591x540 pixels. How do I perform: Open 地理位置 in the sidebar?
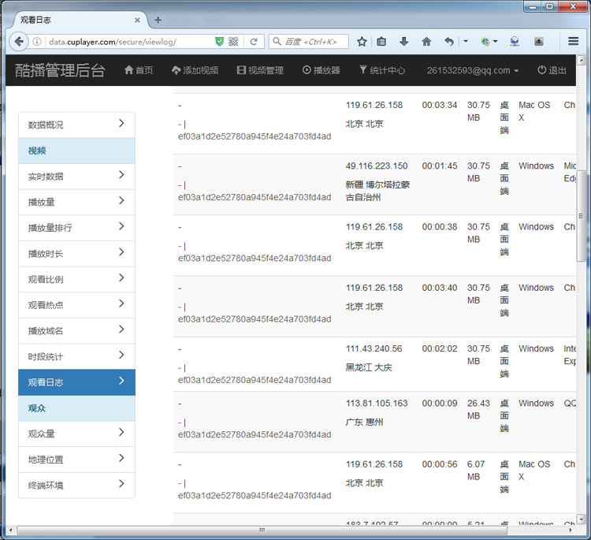(77, 460)
